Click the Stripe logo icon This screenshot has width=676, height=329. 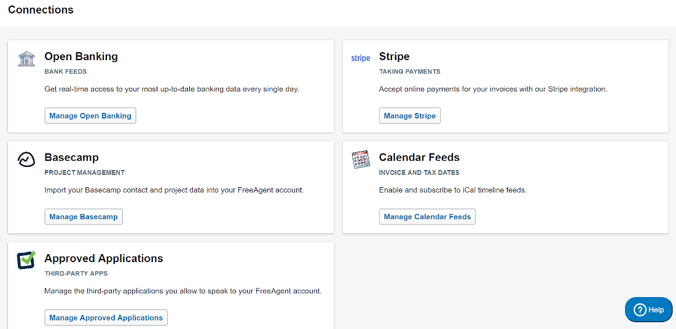[361, 58]
